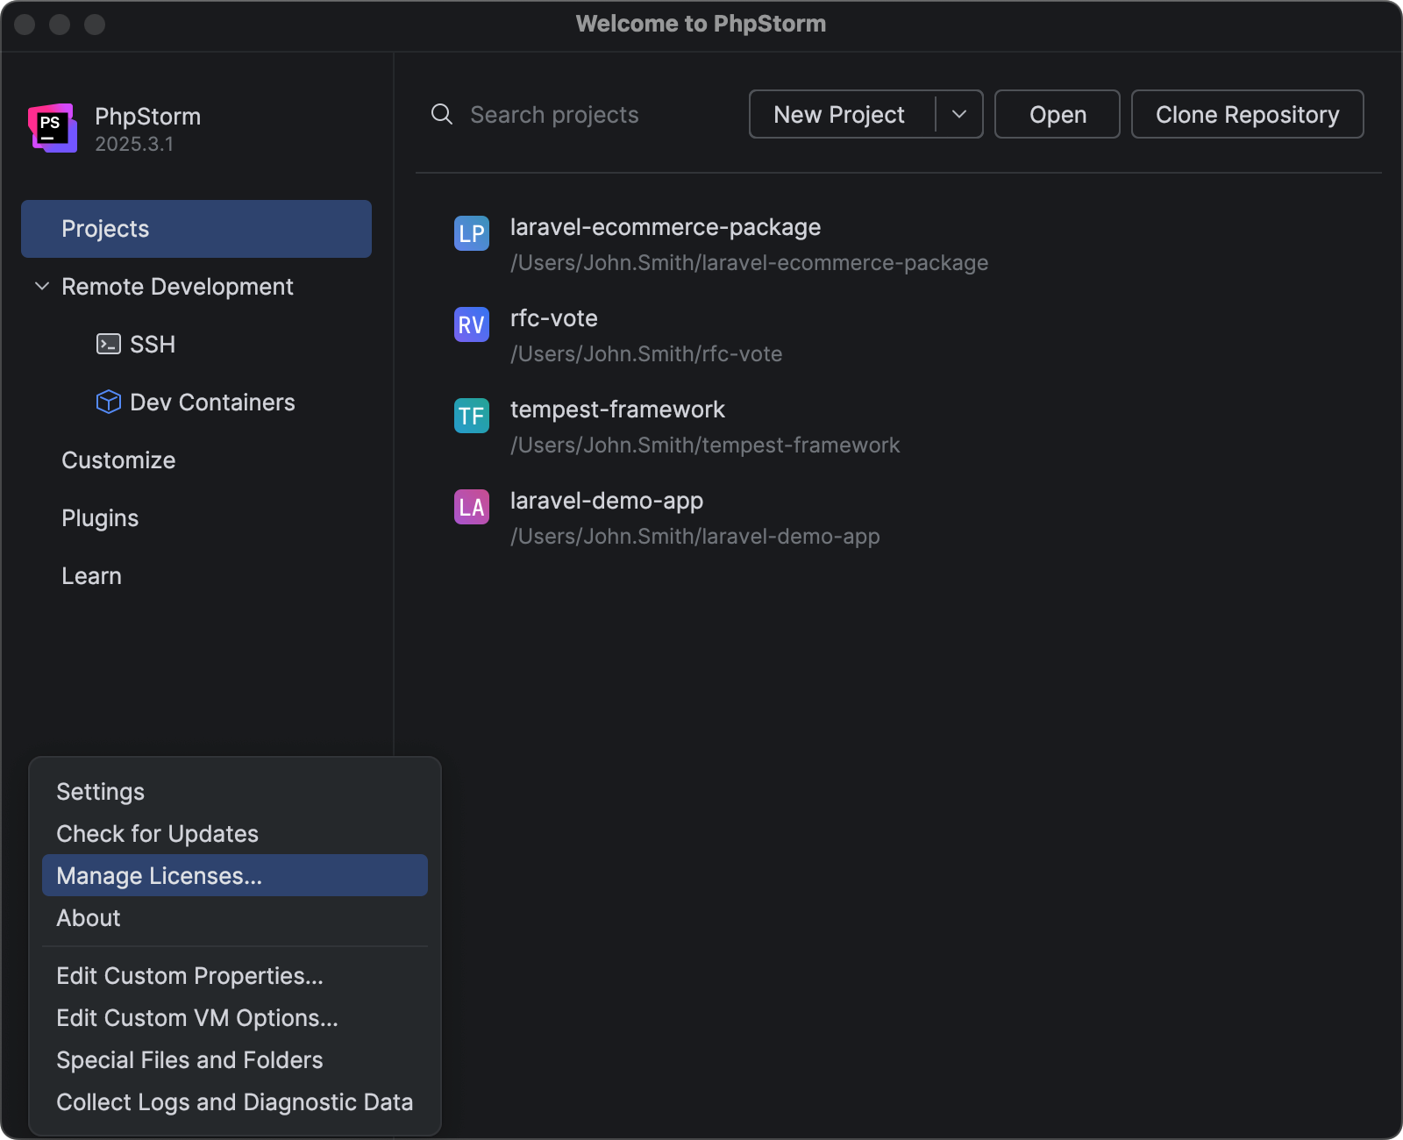Click the Open button
The image size is (1403, 1140).
coord(1058,114)
